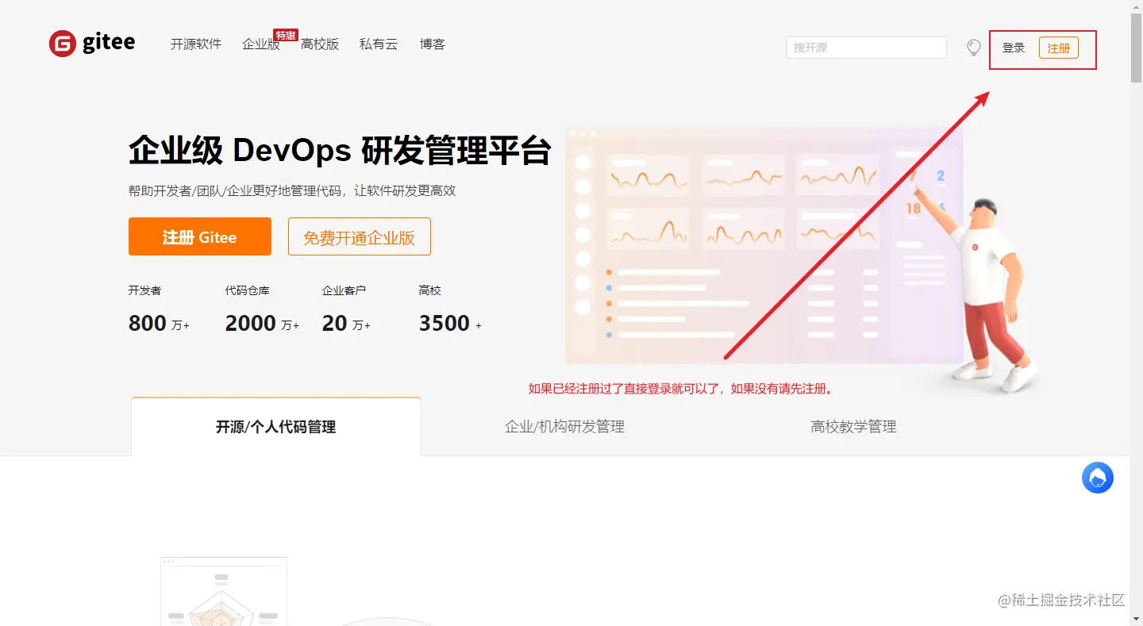Click the 20 万+ enterprise customers count
Screen dimensions: 1143x626
(x=346, y=324)
